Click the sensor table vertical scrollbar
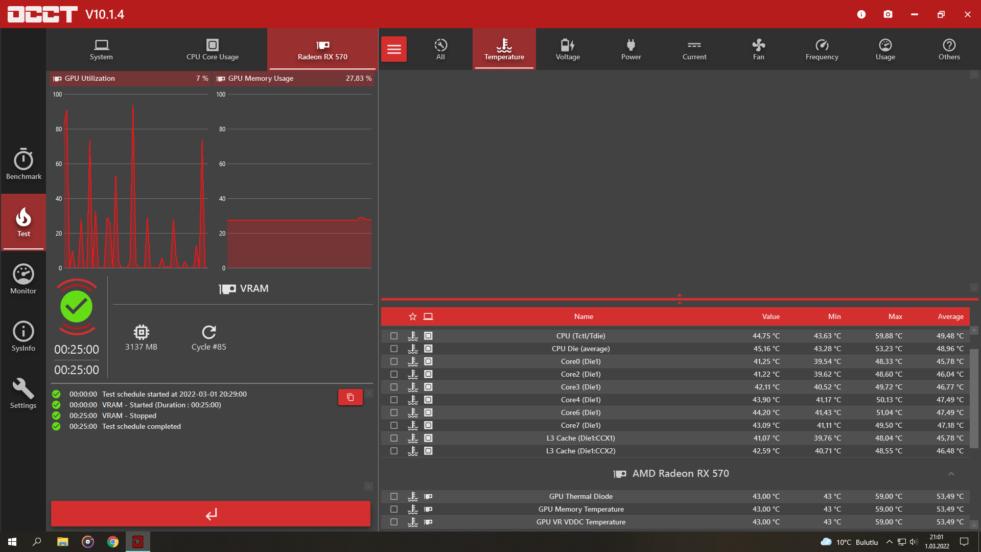This screenshot has width=981, height=552. [x=974, y=399]
